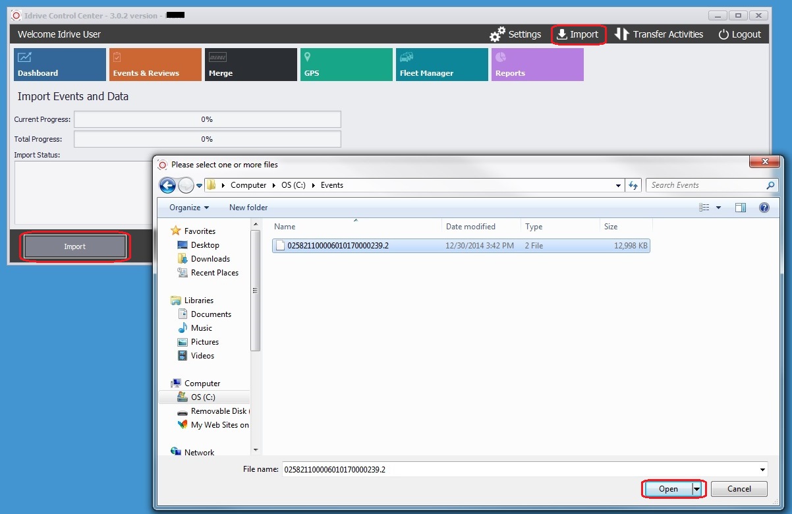The image size is (792, 514).
Task: Toggle the preview pane button
Action: click(x=741, y=208)
